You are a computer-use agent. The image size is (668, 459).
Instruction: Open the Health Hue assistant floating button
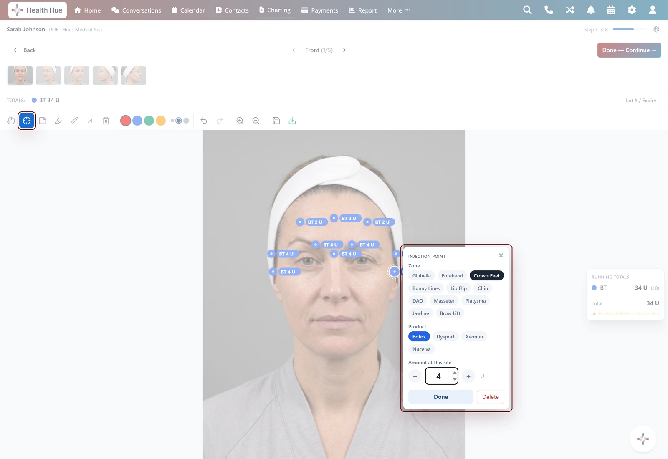(x=643, y=439)
